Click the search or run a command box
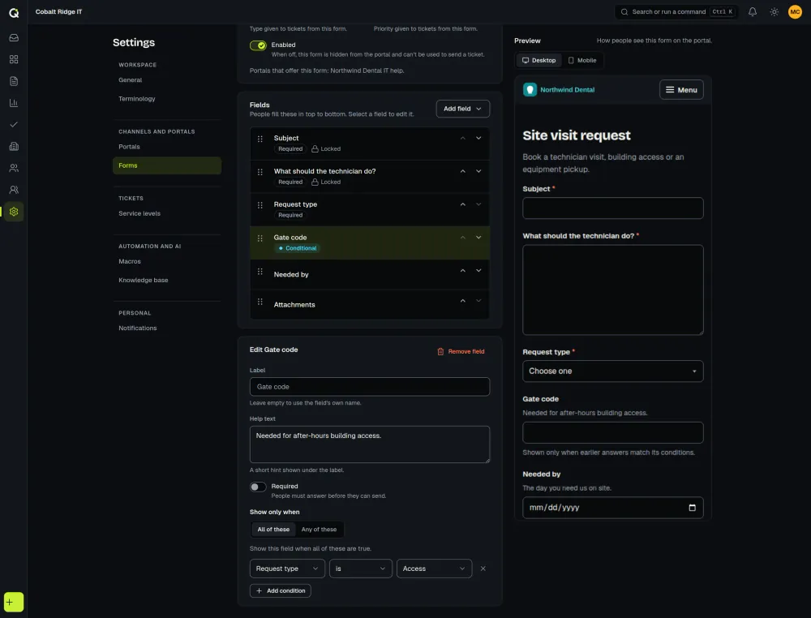 tap(676, 12)
